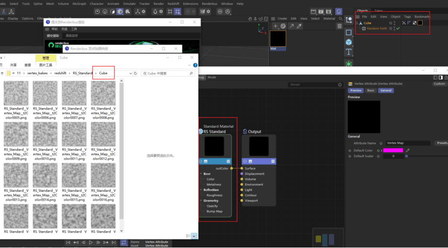Select RS_Standard_Vertex_Map_t2Color0005.png thumbnail
Image resolution: width=448 pixels, height=248 pixels.
pos(16,100)
